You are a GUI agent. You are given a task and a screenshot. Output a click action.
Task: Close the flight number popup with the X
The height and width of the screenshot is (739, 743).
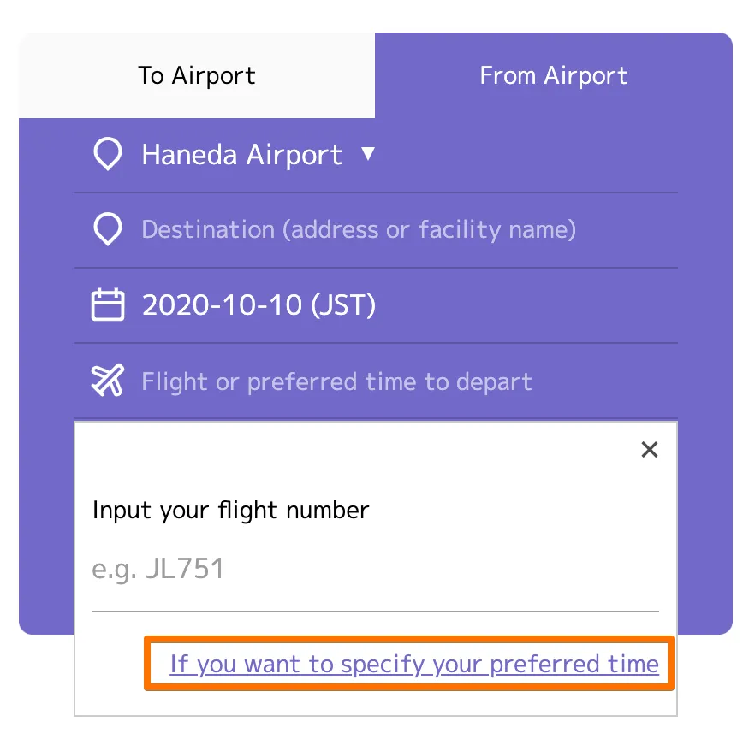650,450
